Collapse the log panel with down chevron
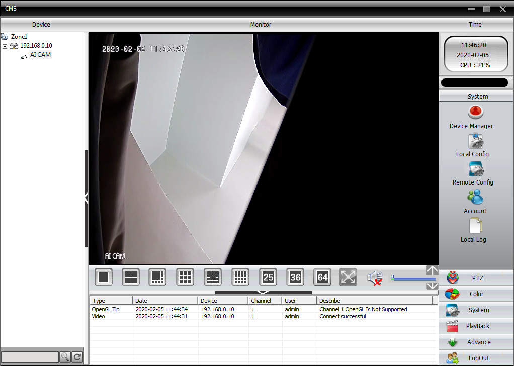 263,292
